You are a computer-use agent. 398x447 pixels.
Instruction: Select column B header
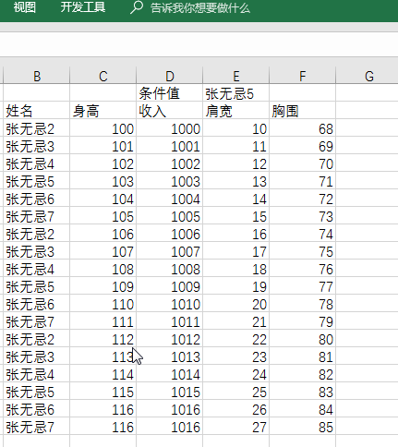(37, 76)
